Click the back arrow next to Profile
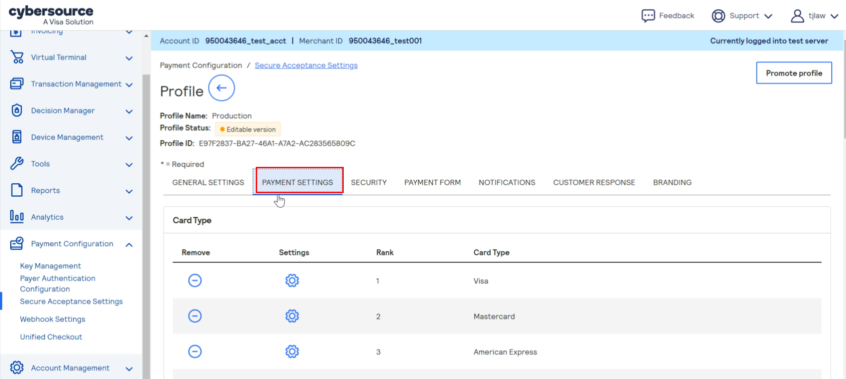This screenshot has width=846, height=379. 221,88
